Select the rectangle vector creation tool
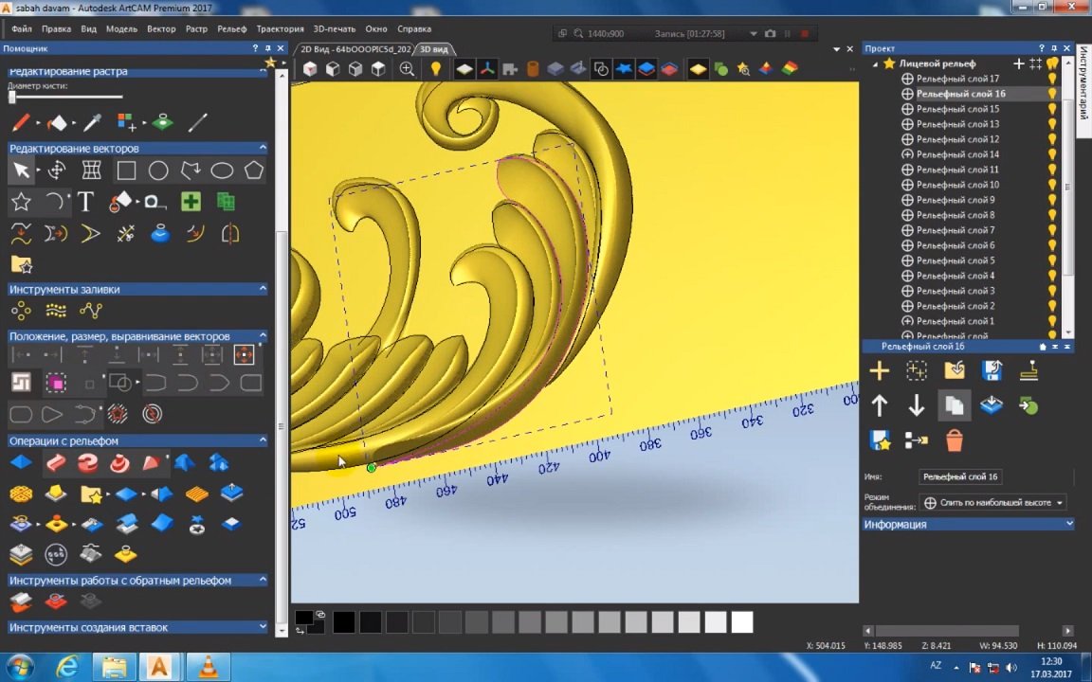Screen dimensions: 1092x682 point(126,170)
